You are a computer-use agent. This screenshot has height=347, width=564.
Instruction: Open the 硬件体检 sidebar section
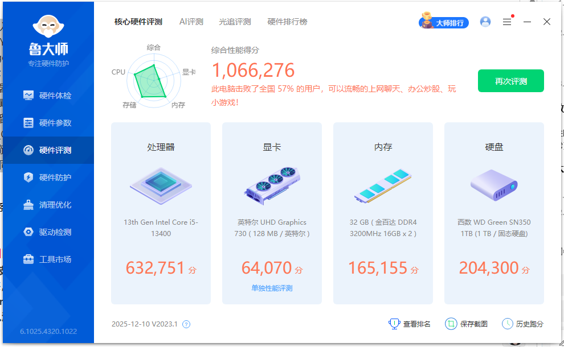[x=48, y=95]
